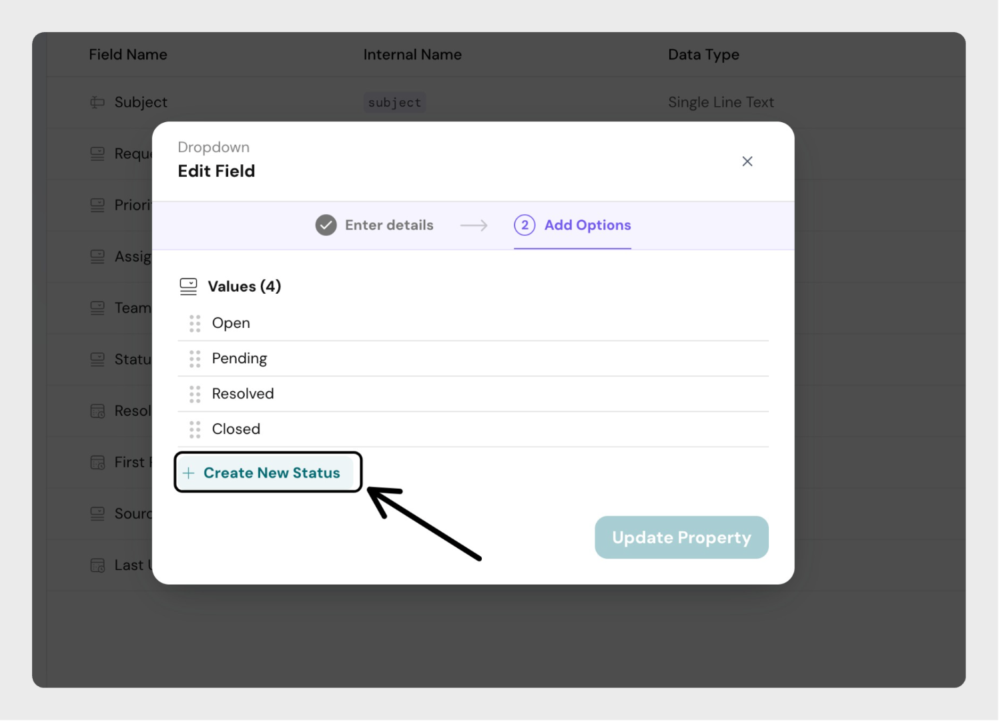Select the Closed status value
The height and width of the screenshot is (721, 999).
click(236, 430)
